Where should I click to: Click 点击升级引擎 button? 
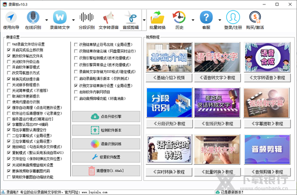pos(106,116)
